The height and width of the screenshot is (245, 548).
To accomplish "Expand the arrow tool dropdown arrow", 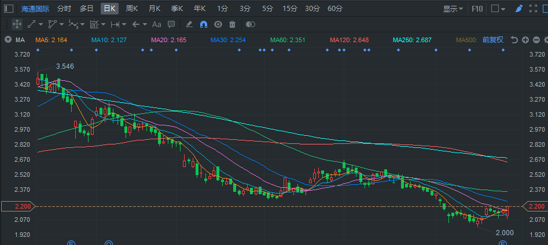I will [x=145, y=24].
